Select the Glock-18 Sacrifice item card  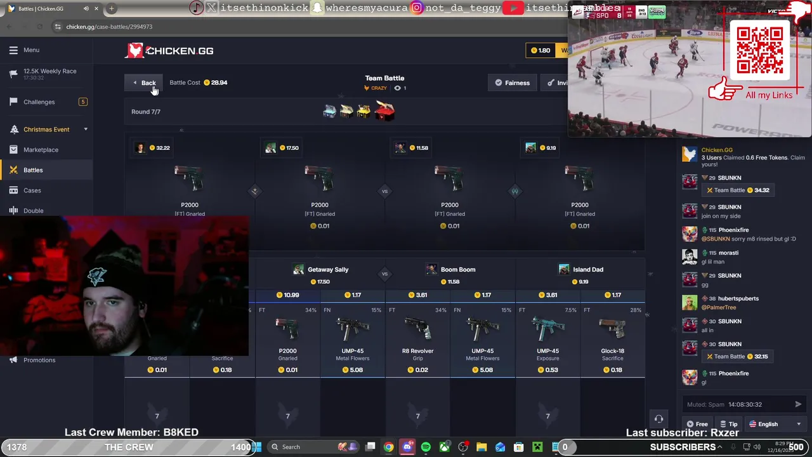click(x=612, y=340)
